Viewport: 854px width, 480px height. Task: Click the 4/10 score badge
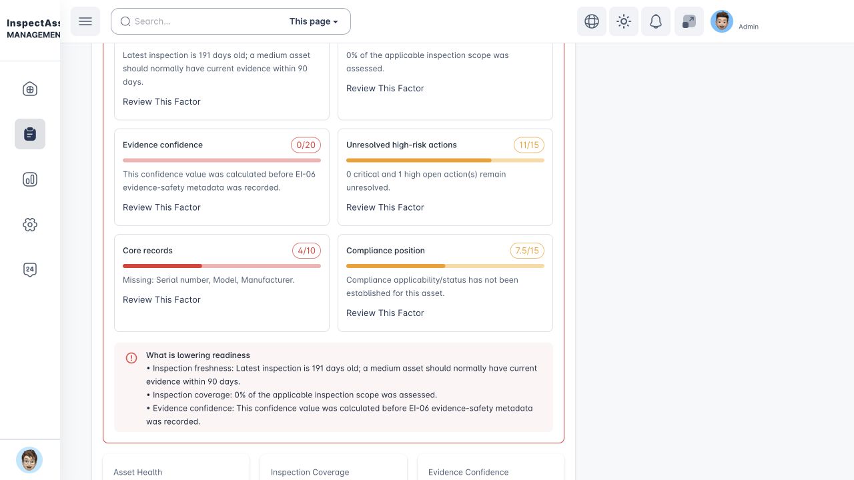(306, 251)
